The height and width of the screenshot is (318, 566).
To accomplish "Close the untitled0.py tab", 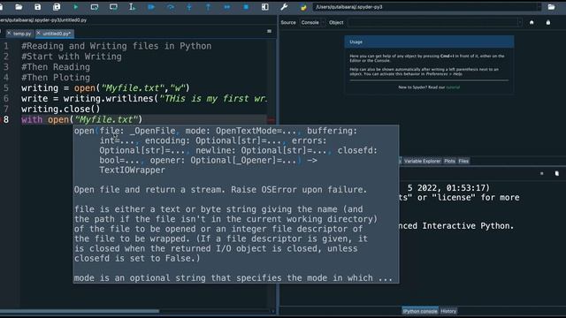I will point(38,34).
